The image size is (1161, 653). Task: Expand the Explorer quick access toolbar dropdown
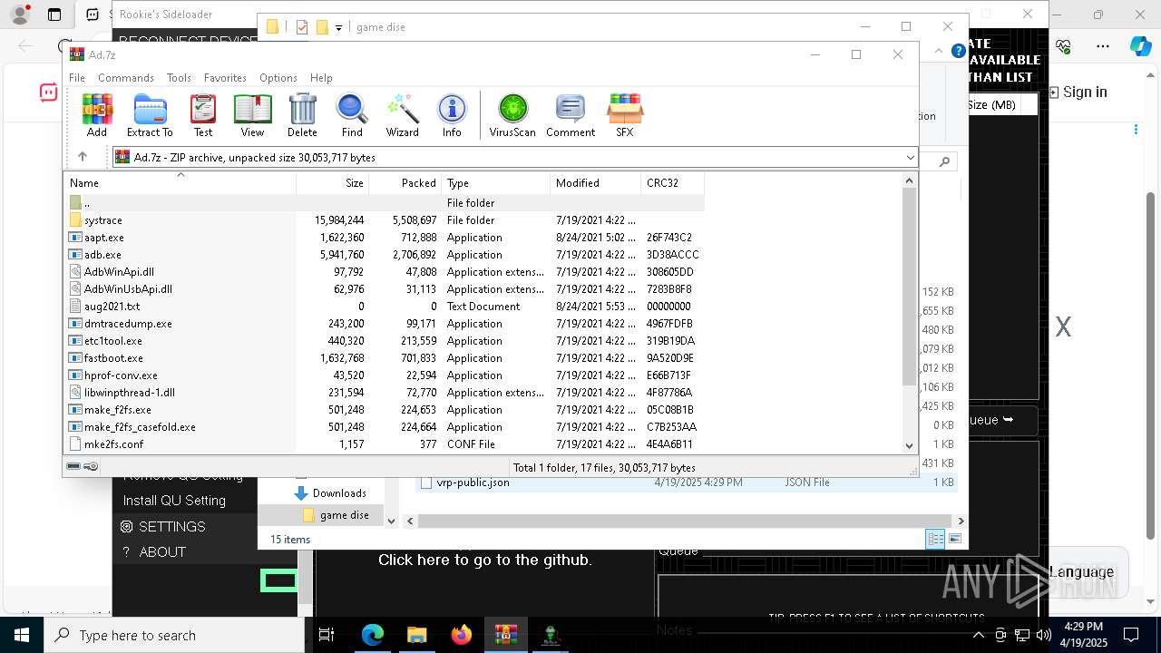338,27
